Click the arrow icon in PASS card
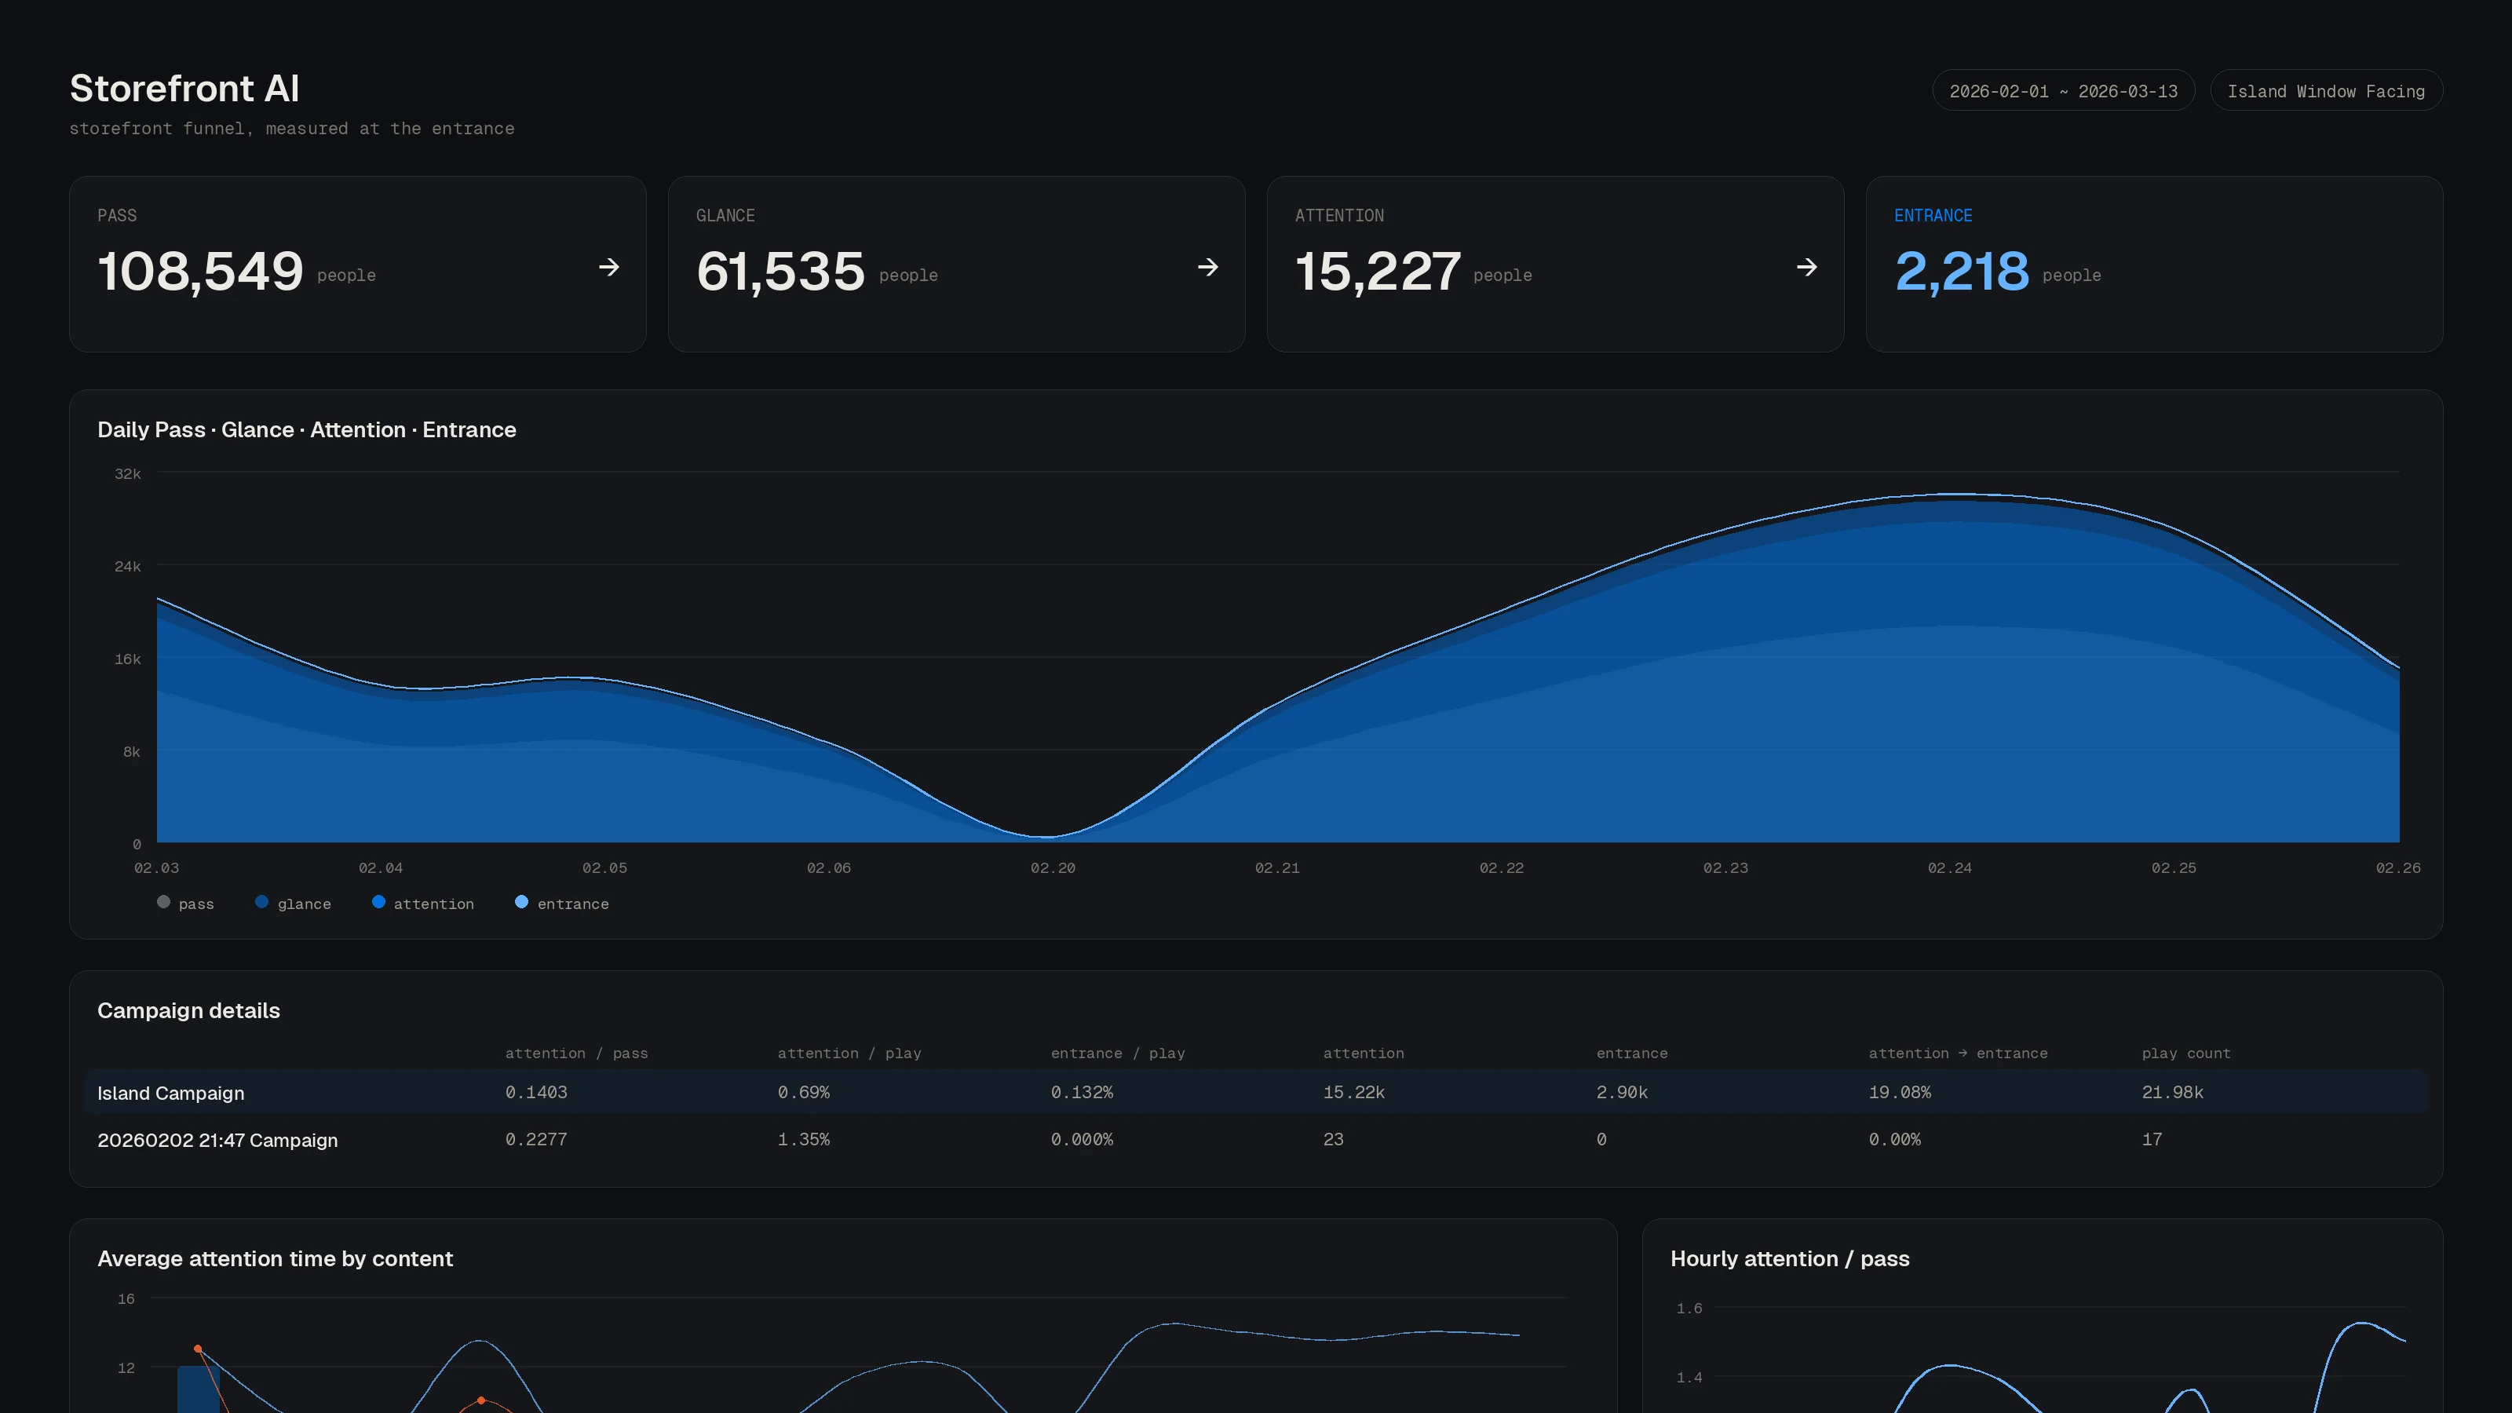This screenshot has width=2512, height=1413. click(x=608, y=267)
